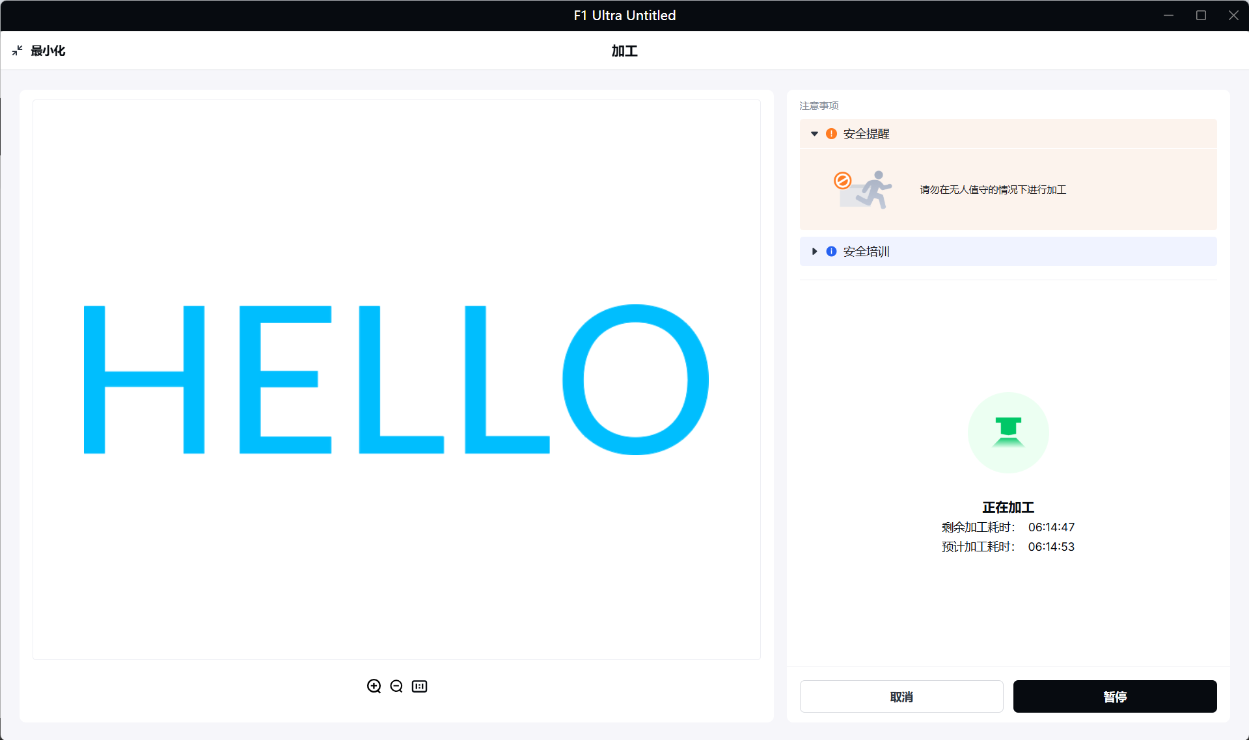Reset preview to 1:1 scale
1249x740 pixels.
tap(419, 686)
